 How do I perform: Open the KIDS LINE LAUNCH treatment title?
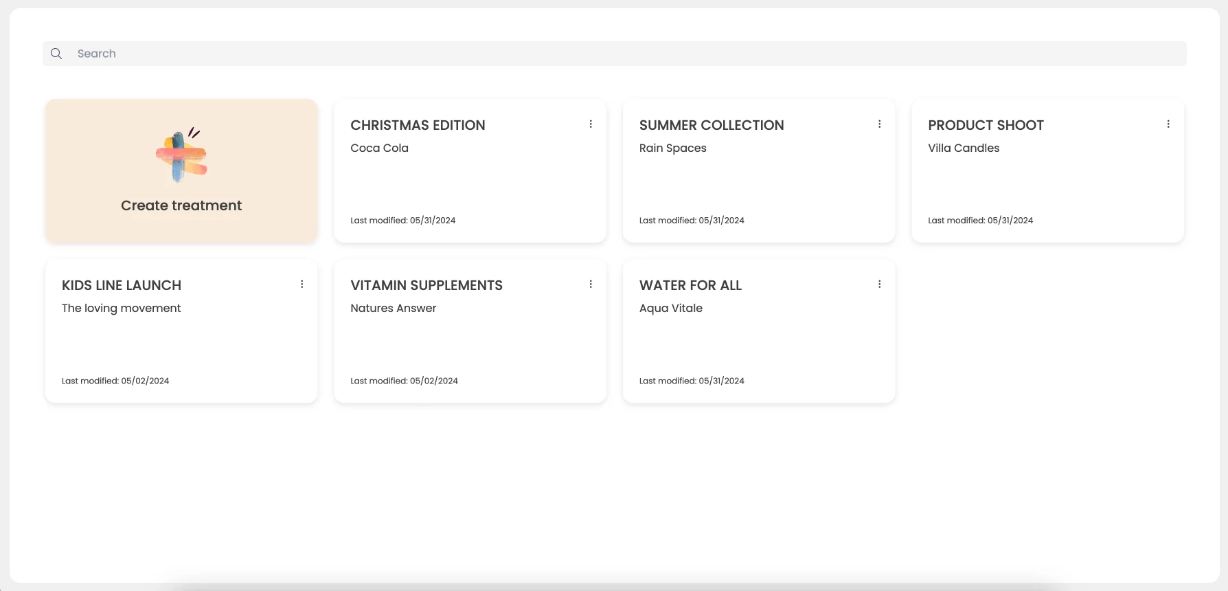pyautogui.click(x=122, y=285)
